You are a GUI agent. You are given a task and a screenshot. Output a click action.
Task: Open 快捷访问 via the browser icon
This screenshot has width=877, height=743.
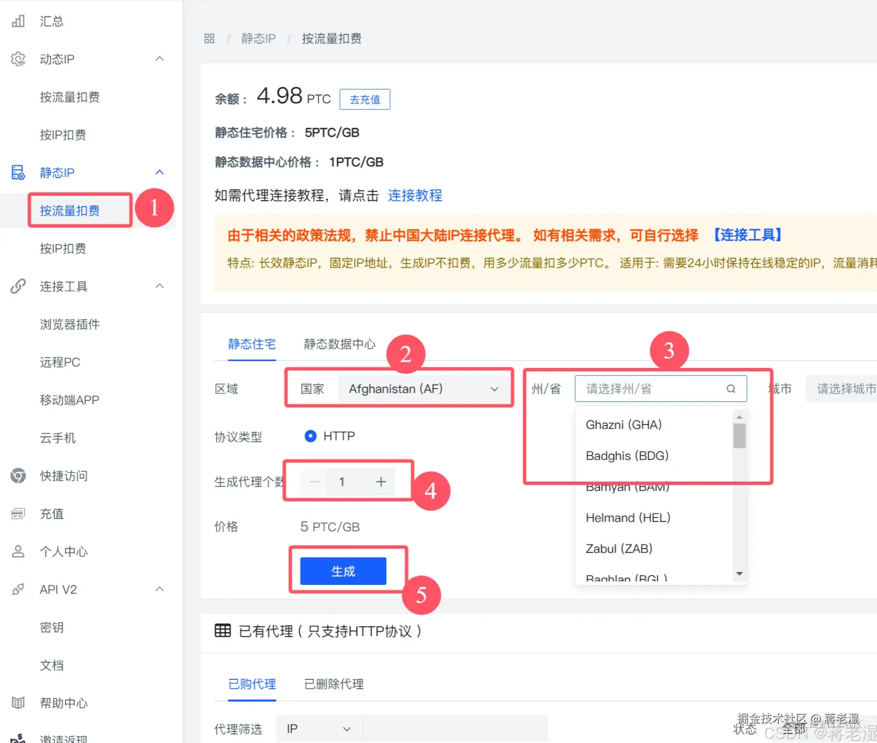[18, 476]
